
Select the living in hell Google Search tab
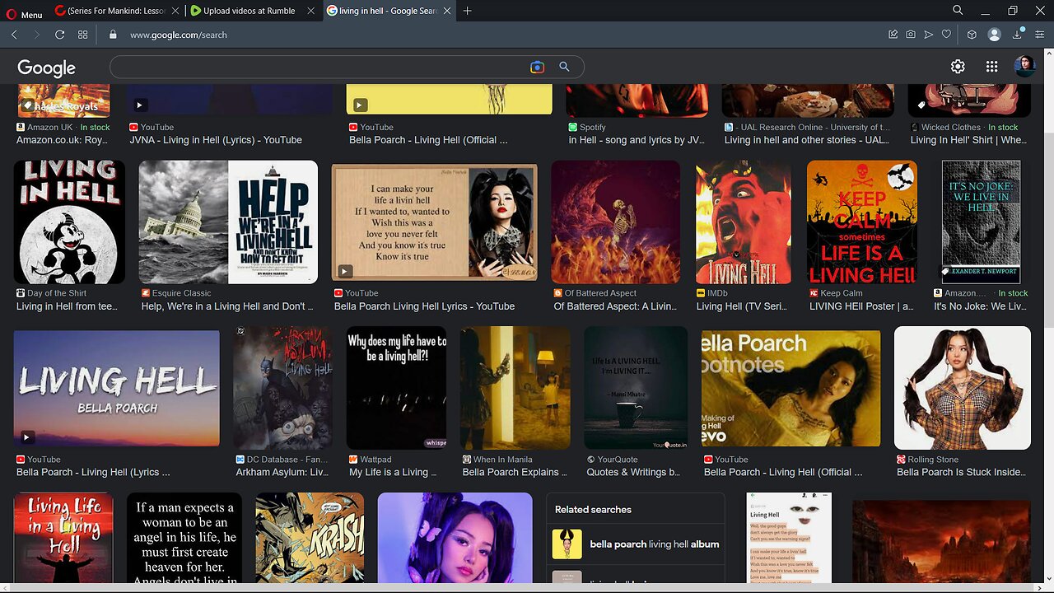click(388, 11)
